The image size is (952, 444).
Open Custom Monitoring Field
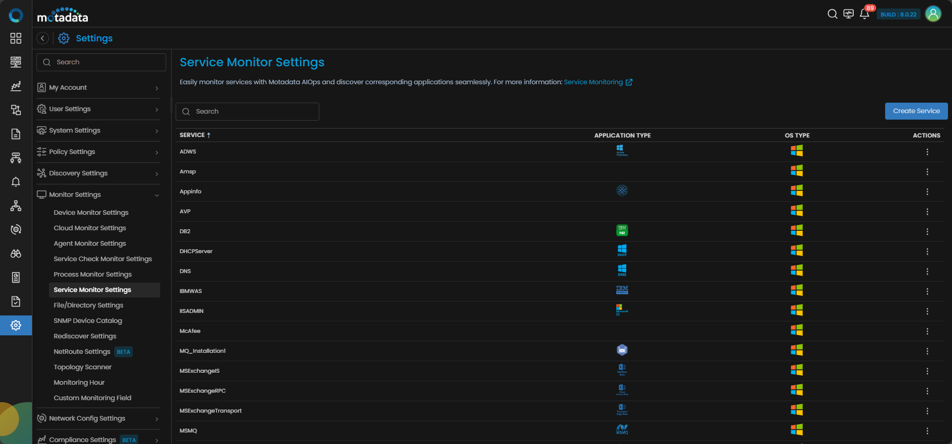(92, 398)
